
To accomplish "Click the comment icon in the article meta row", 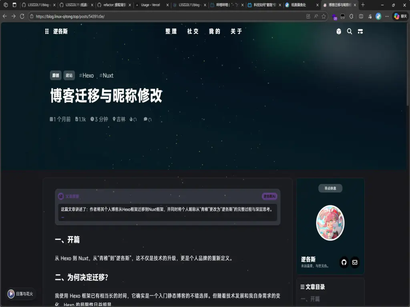I will (145, 119).
